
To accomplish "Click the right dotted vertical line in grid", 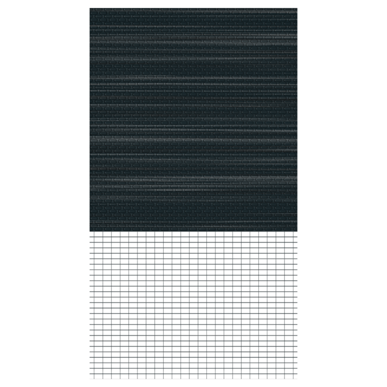I will [x=250, y=271].
